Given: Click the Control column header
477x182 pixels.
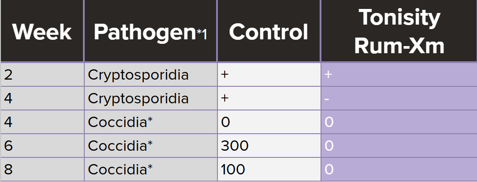Looking at the screenshot, I should 269,32.
